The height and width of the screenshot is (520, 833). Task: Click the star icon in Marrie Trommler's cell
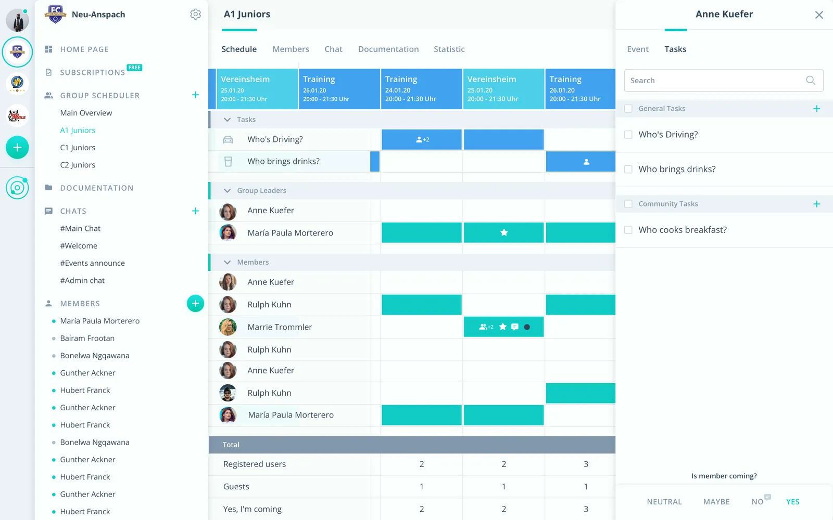pos(503,327)
